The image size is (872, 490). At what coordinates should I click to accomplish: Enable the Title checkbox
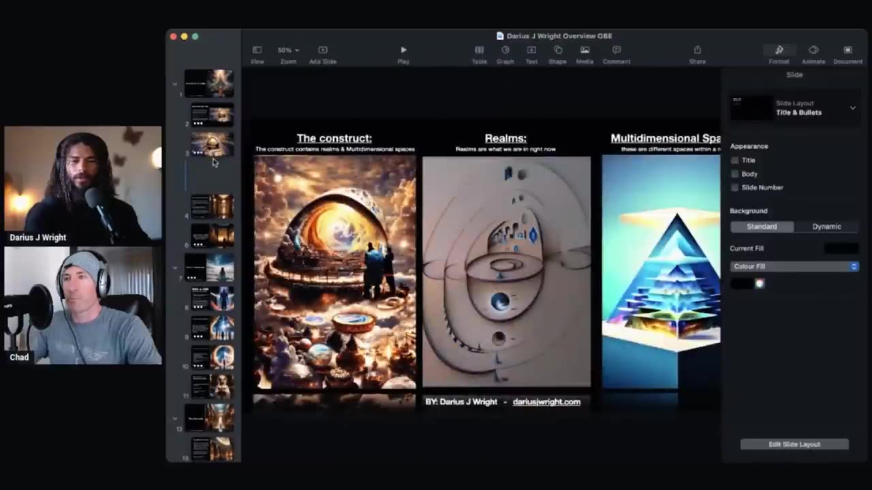pos(734,161)
